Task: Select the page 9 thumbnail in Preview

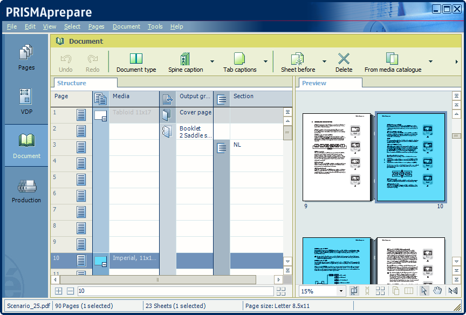Action: tap(337, 157)
